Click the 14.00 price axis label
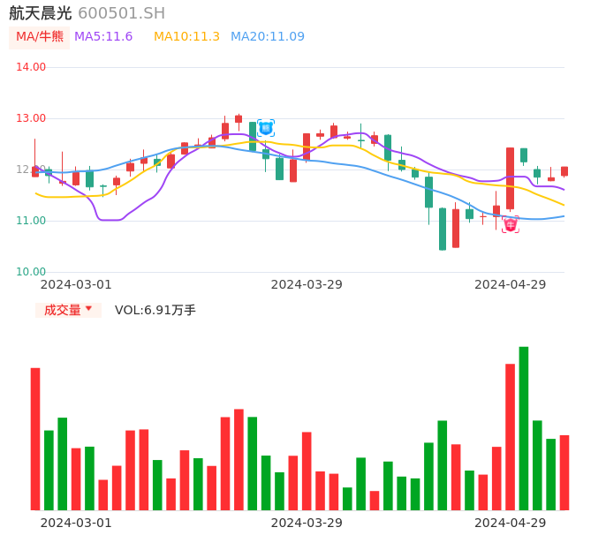 click(x=31, y=67)
